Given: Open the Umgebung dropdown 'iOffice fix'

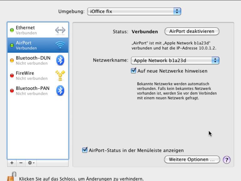Looking at the screenshot, I should [x=134, y=11].
